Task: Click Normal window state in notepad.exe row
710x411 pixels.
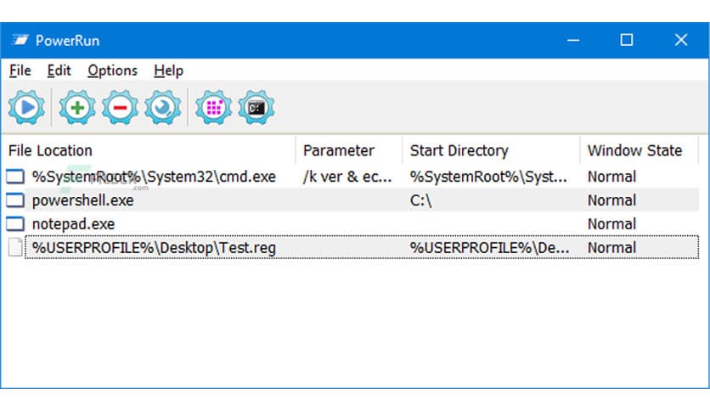Action: click(611, 223)
